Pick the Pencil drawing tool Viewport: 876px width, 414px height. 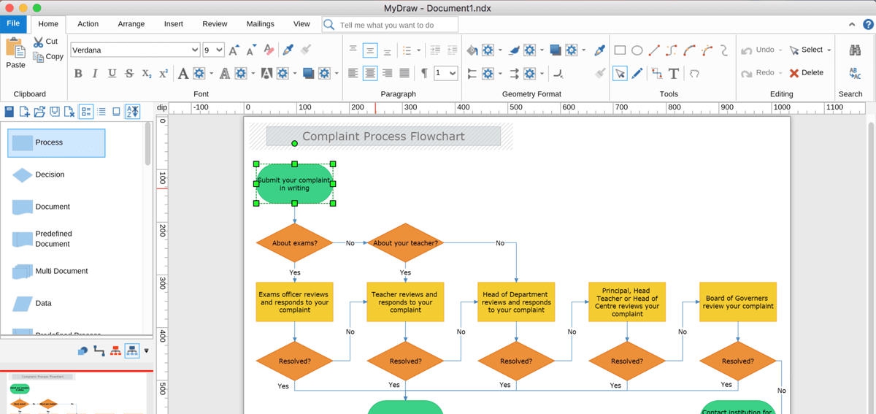coord(637,73)
